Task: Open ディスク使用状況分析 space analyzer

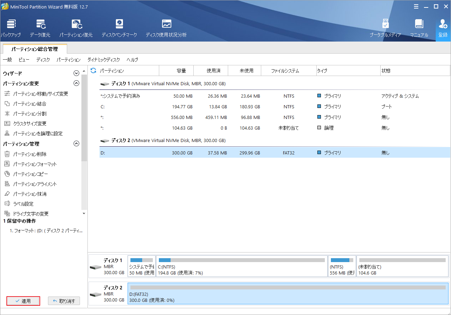Action: (x=166, y=28)
